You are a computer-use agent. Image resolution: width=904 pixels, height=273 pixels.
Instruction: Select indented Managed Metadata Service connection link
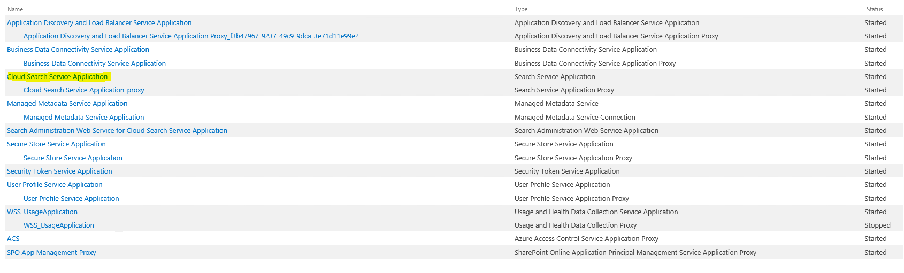tap(84, 117)
